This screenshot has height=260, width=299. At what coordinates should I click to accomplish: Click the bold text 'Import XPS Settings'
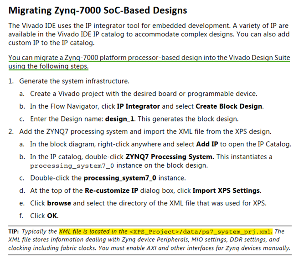click(x=226, y=190)
